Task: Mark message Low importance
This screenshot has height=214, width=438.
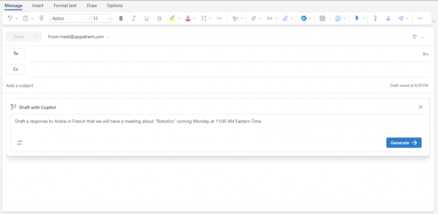Action: point(388,18)
